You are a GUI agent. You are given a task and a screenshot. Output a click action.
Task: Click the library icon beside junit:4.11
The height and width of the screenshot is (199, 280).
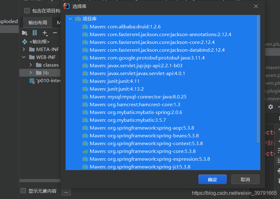click(85, 81)
